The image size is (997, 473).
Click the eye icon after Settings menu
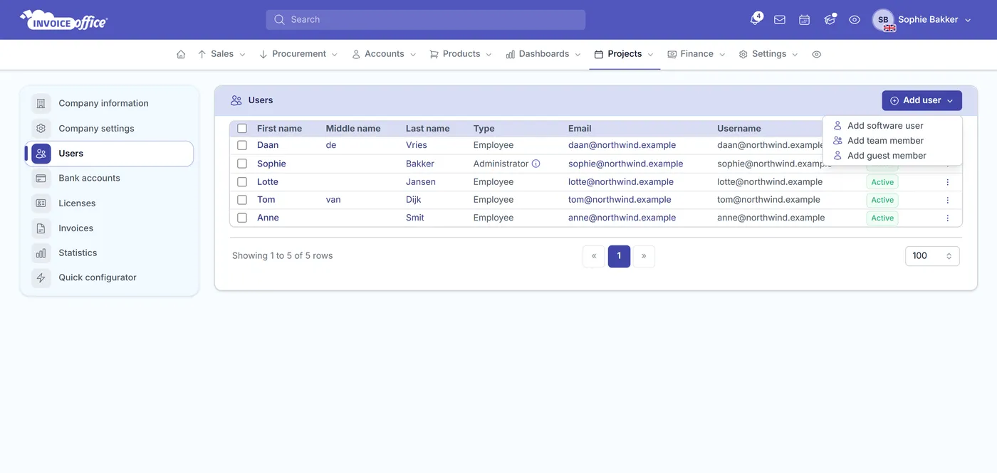click(817, 54)
